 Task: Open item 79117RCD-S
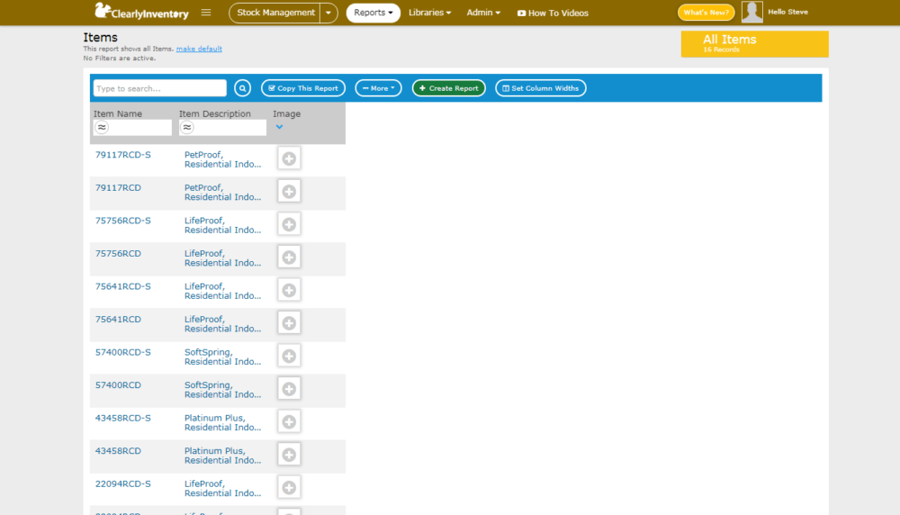click(x=122, y=155)
